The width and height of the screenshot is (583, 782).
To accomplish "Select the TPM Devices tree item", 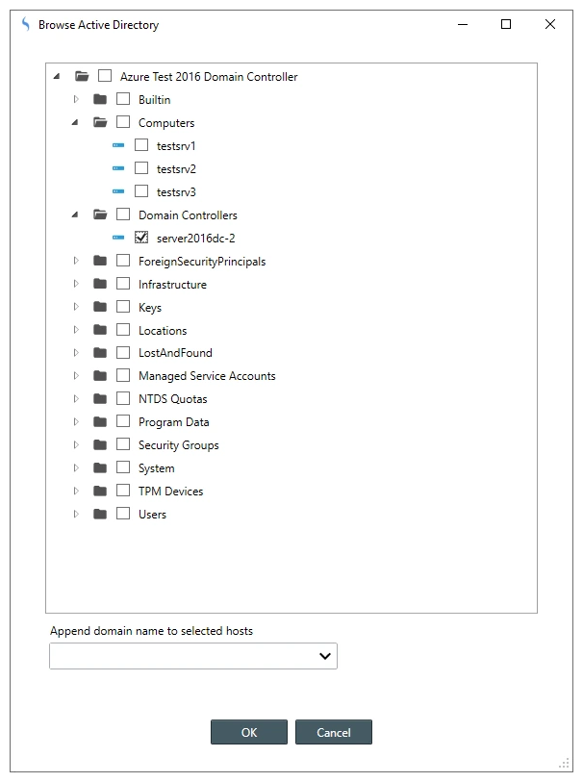I will 170,492.
